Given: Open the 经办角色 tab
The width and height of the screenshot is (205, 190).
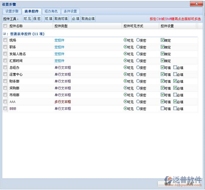Looking at the screenshot, I should pyautogui.click(x=51, y=11).
